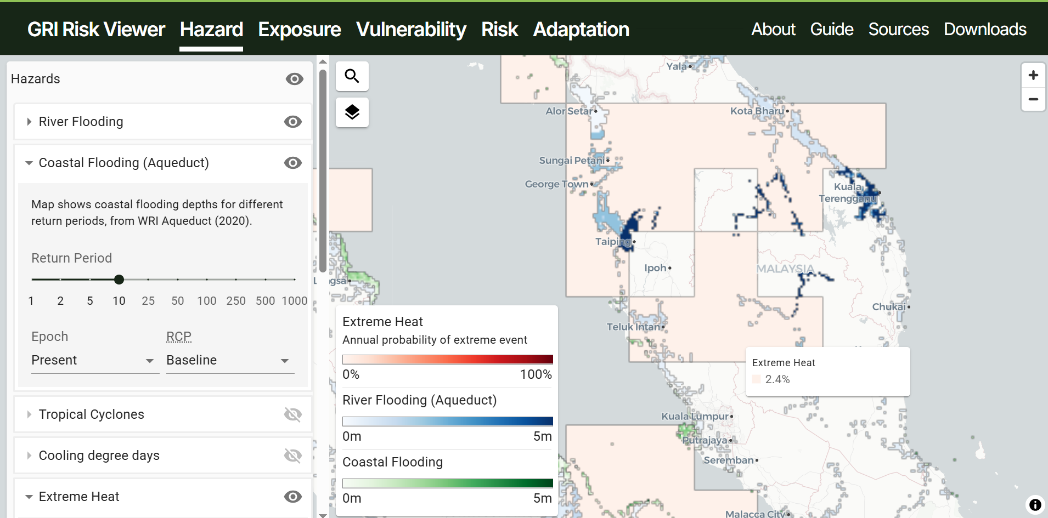Show the Cooling degree days layer
This screenshot has width=1048, height=518.
click(292, 456)
